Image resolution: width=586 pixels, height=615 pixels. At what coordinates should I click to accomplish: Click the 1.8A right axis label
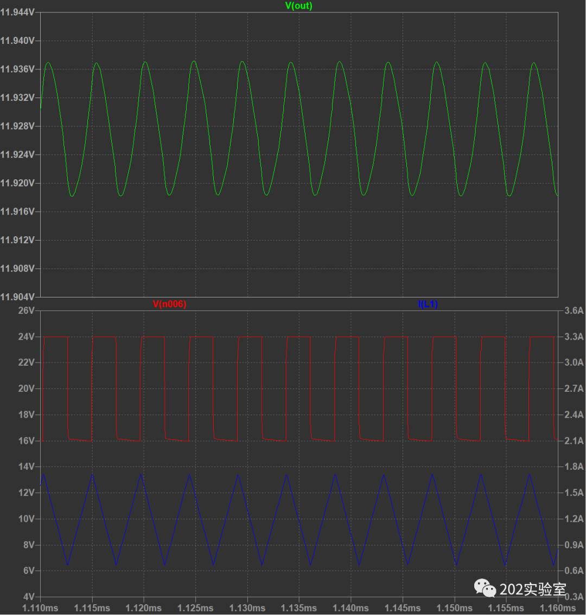[x=574, y=467]
